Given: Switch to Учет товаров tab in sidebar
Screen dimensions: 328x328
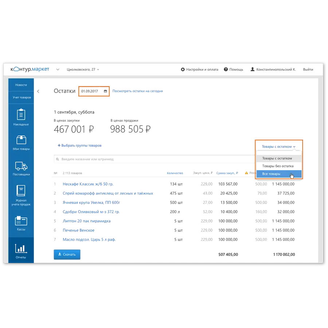Looking at the screenshot, I should [x=21, y=97].
